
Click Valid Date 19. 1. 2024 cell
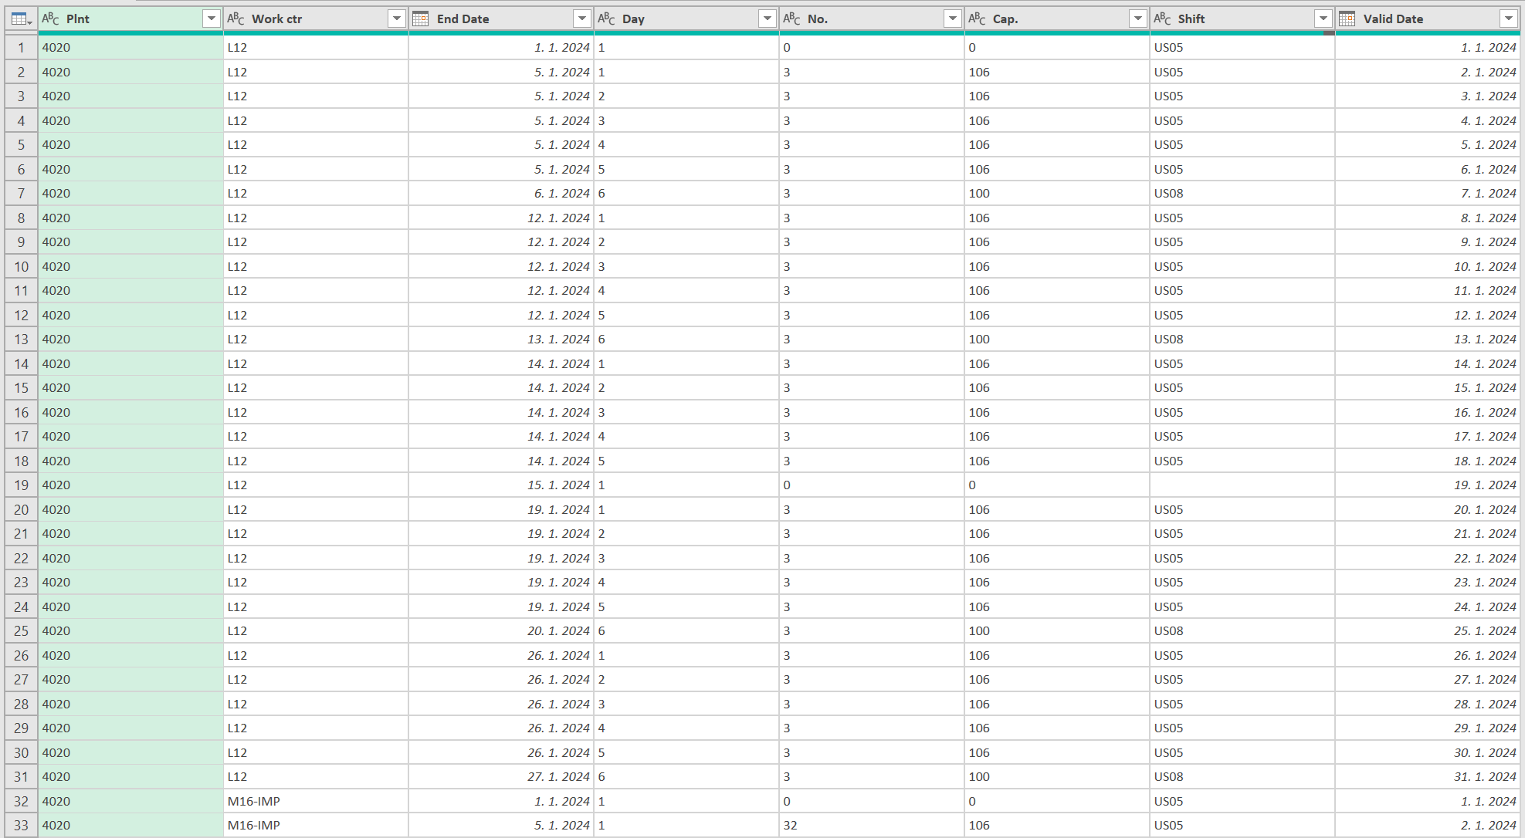pos(1428,485)
